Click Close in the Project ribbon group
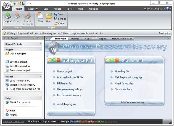Image resolution: width=174 pixels, height=126 pixels. click(x=59, y=23)
